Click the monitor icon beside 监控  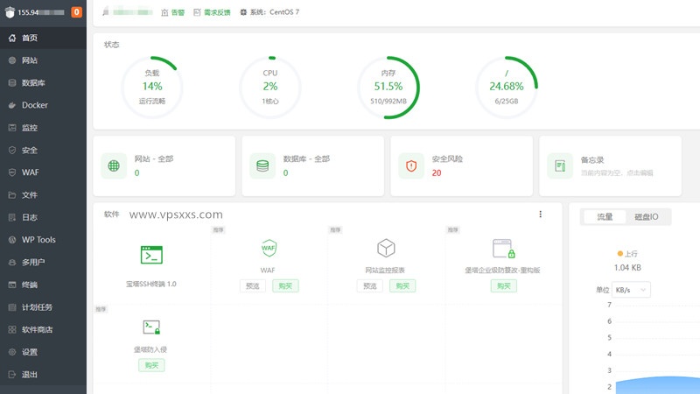click(x=12, y=128)
